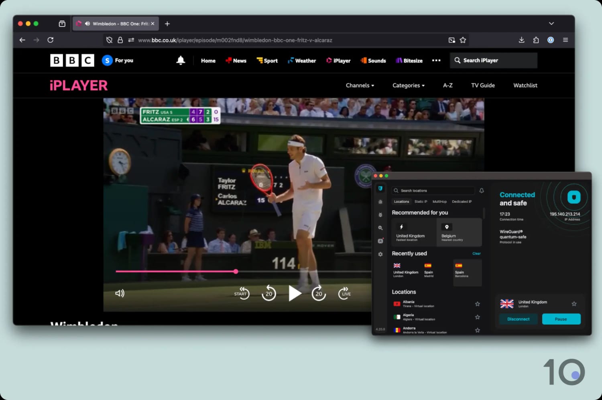Favorite the Albania location star

pos(478,304)
